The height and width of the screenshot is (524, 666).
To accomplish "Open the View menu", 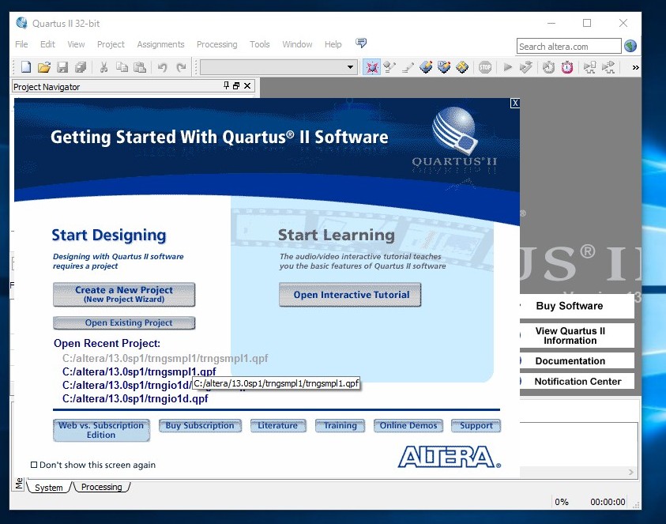I will [x=76, y=44].
